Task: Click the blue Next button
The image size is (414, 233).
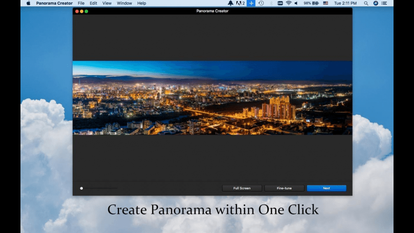Action: pyautogui.click(x=326, y=188)
